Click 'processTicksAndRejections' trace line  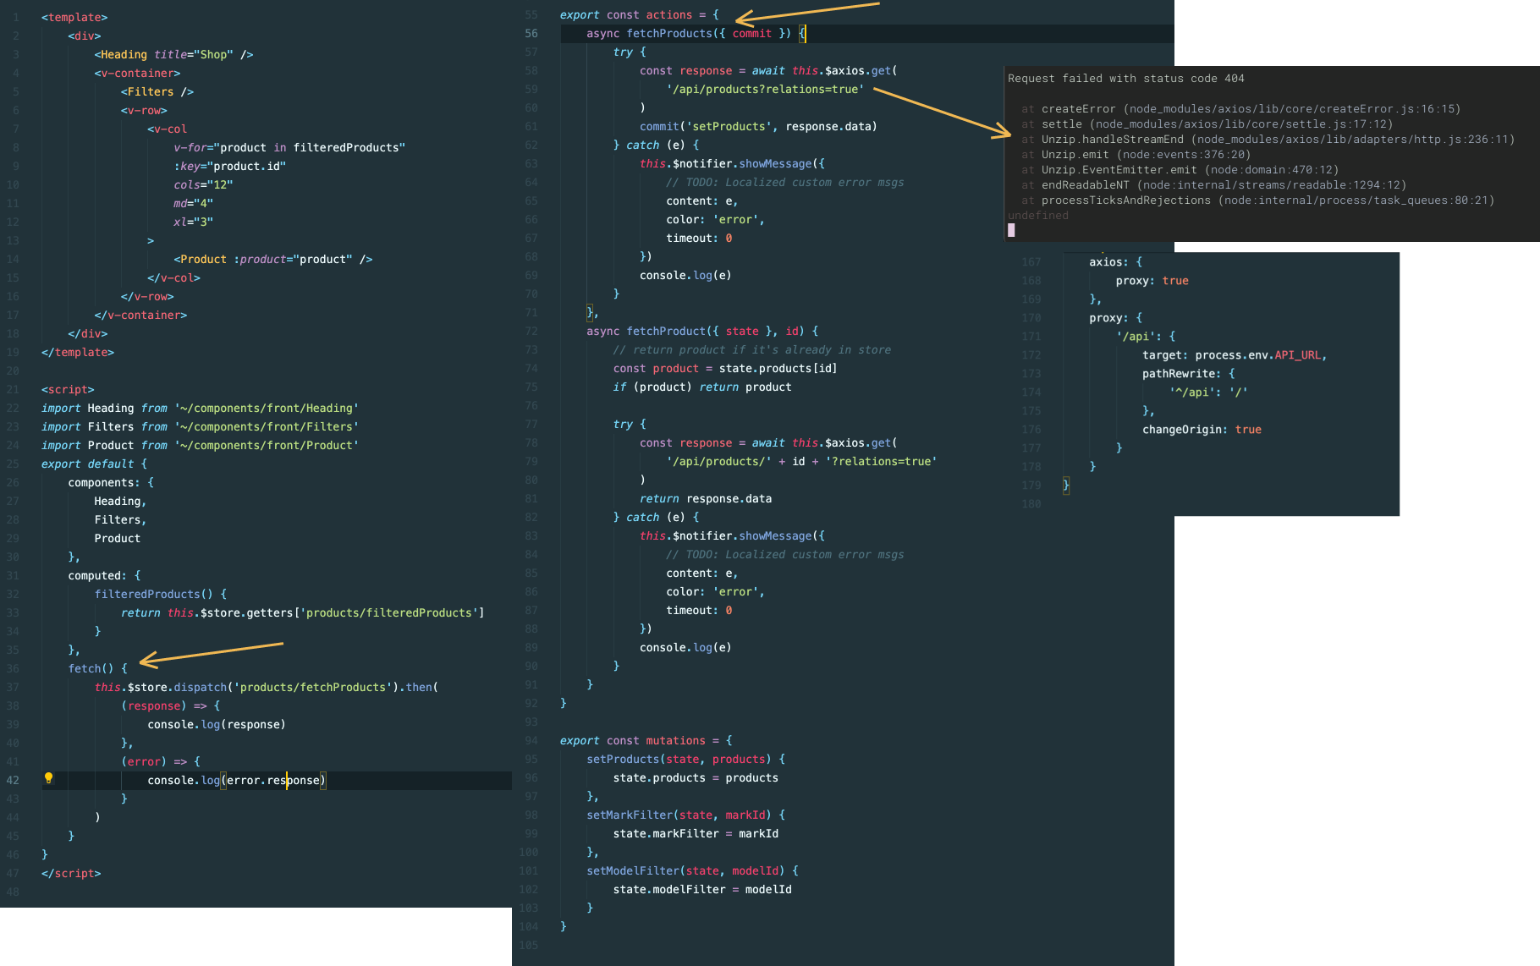1258,200
